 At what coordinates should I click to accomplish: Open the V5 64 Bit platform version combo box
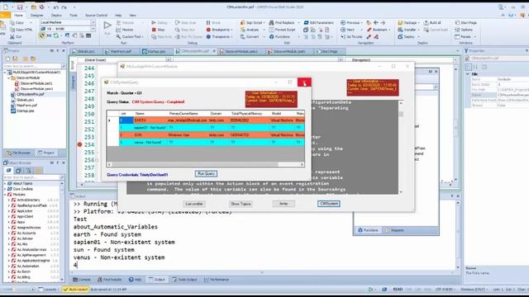[x=68, y=29]
